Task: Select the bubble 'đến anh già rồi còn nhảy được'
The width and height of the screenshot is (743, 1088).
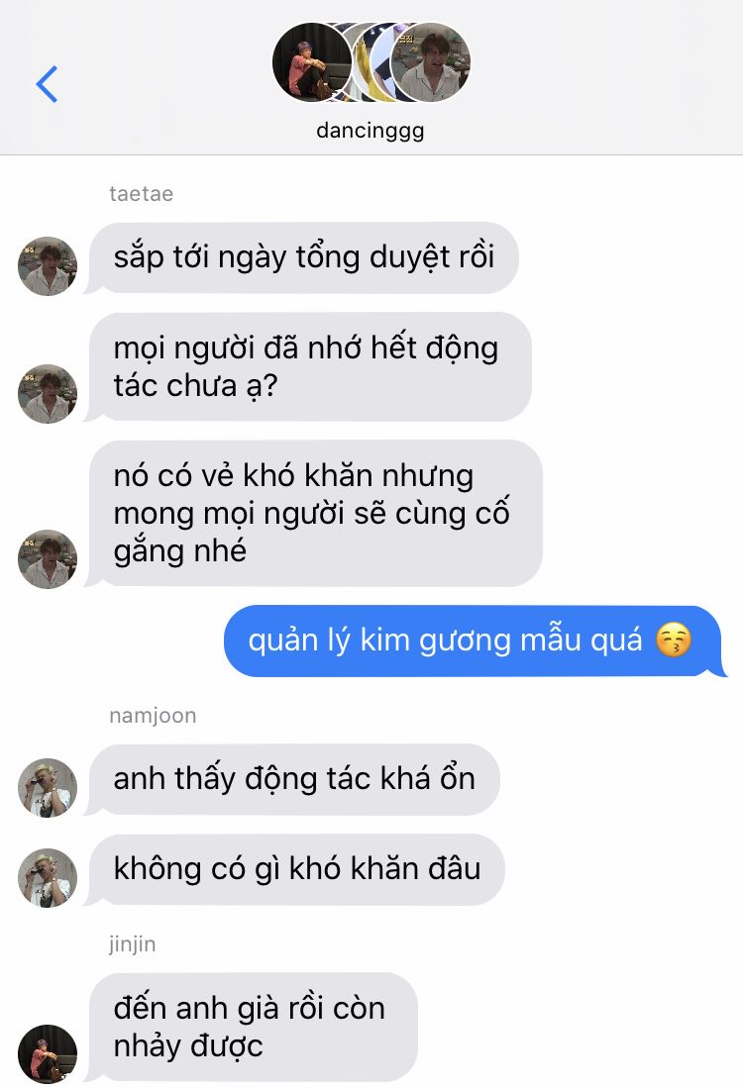Action: click(252, 1027)
